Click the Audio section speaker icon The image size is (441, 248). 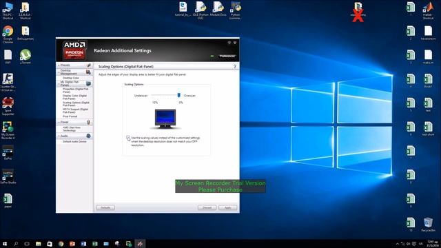coord(88,136)
